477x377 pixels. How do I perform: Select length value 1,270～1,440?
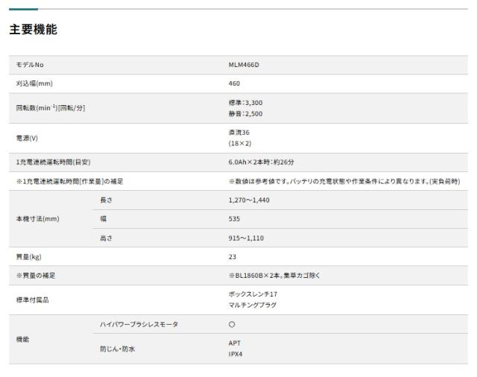click(x=249, y=200)
